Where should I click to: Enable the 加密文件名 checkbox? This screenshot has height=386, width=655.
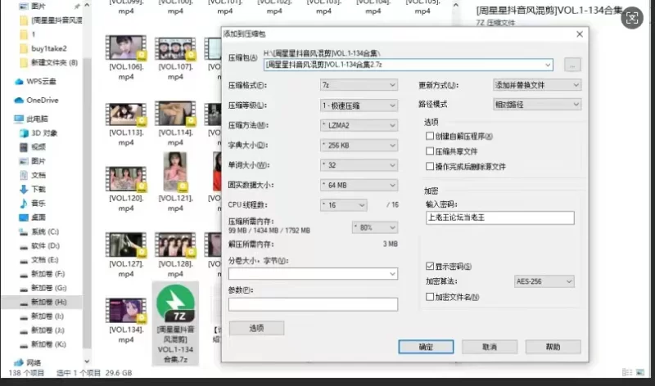(x=430, y=297)
